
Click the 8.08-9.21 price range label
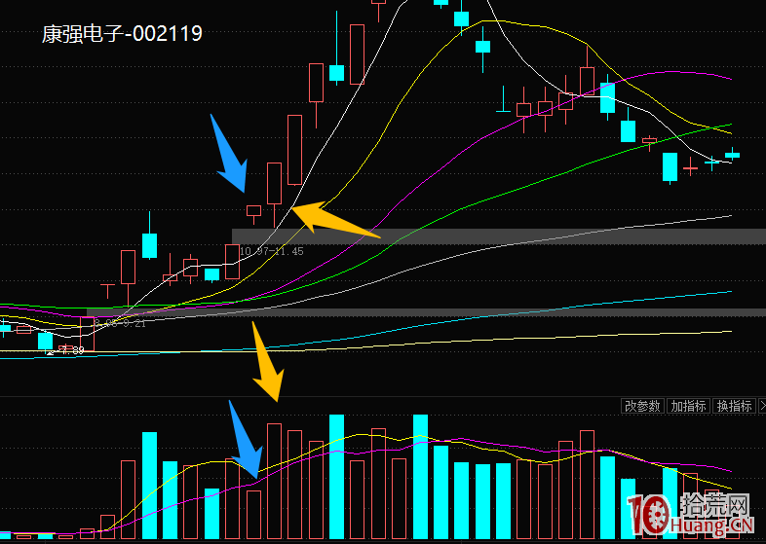pyautogui.click(x=120, y=323)
